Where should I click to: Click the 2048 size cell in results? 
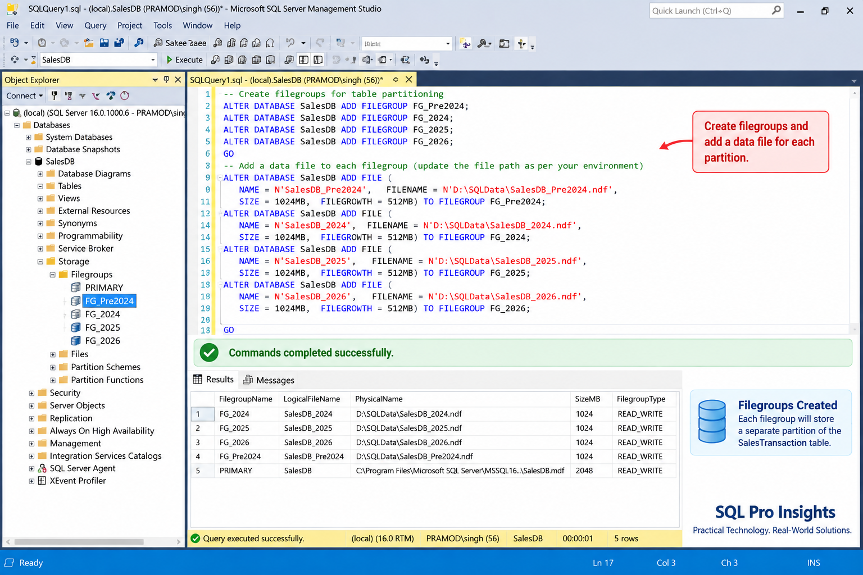[592, 471]
